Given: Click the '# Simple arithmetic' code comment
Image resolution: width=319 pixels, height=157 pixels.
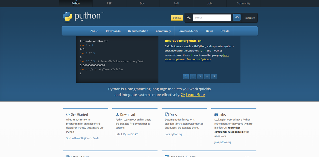Looking at the screenshot, I should 94,41.
